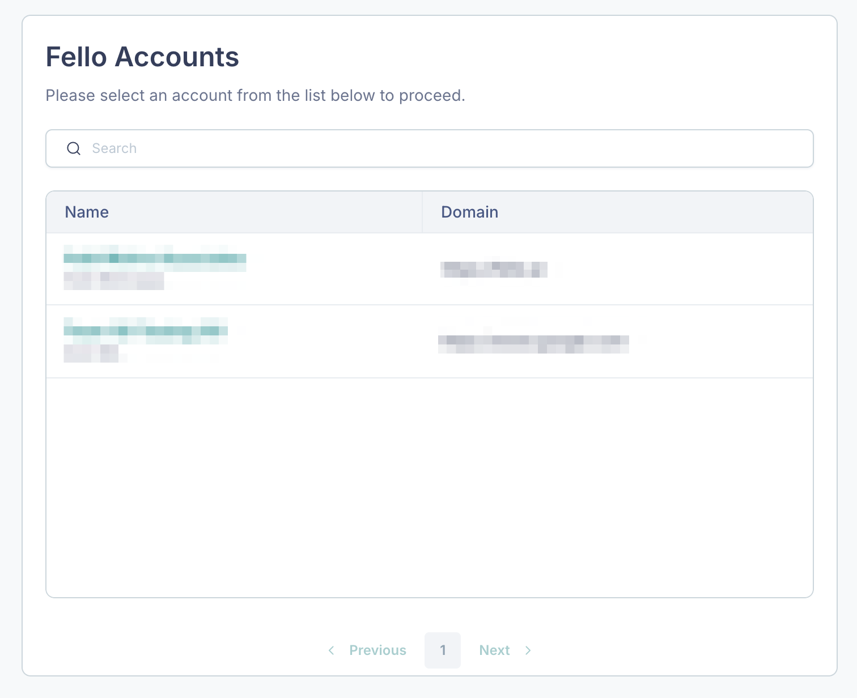The image size is (857, 698).
Task: Click the first row's blurred domain cell
Action: [494, 269]
